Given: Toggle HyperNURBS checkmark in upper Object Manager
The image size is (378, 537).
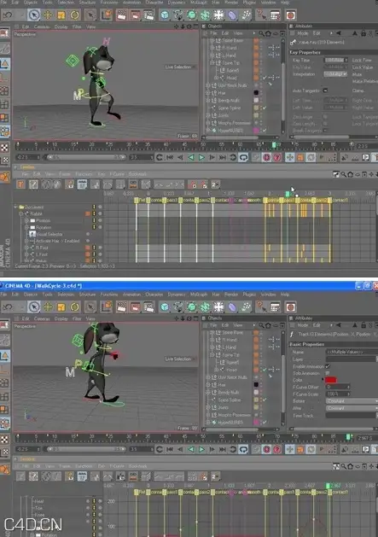Looking at the screenshot, I should [265, 130].
